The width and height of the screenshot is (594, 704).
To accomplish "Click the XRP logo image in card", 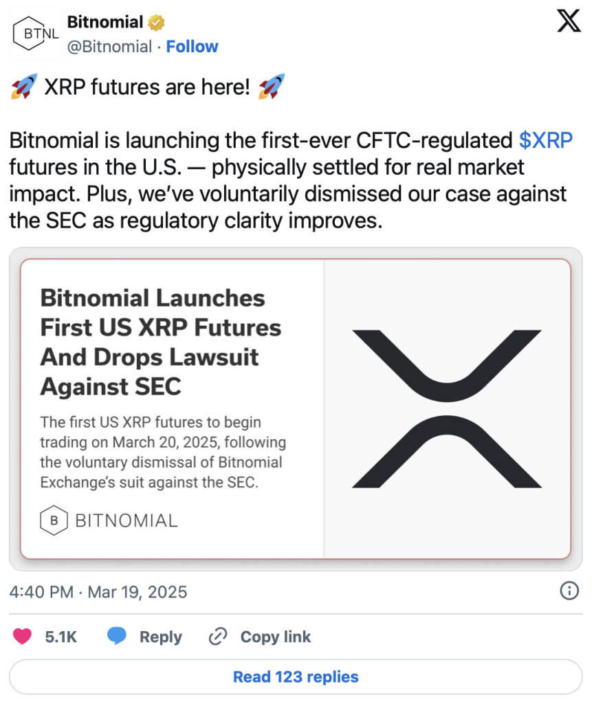I will coord(447,408).
